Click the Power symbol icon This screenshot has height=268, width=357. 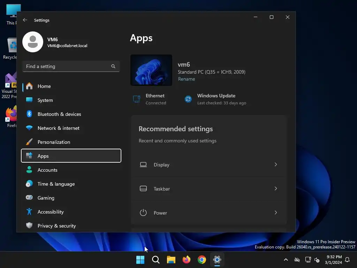(143, 213)
